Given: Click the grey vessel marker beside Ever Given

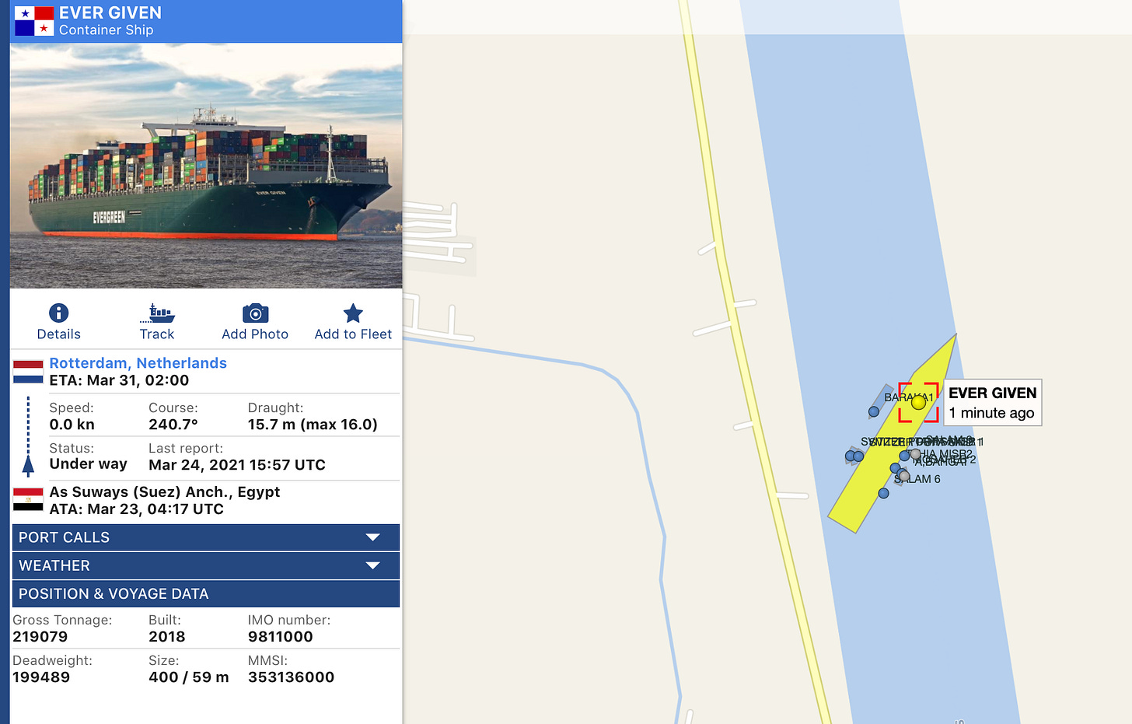Looking at the screenshot, I should coord(915,454).
